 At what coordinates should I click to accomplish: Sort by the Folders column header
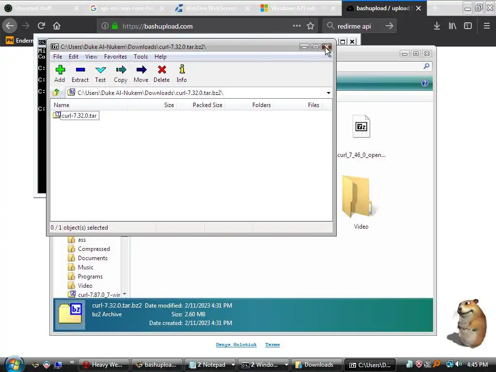[x=249, y=105]
